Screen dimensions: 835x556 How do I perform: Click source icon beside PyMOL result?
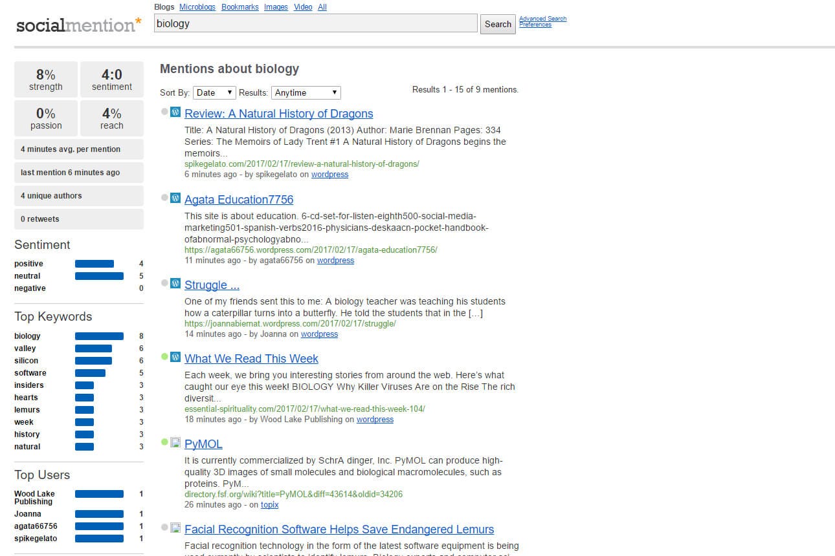pos(175,443)
